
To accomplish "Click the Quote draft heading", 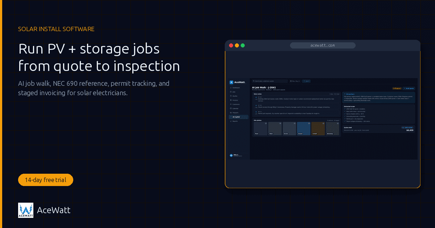I will (348, 127).
